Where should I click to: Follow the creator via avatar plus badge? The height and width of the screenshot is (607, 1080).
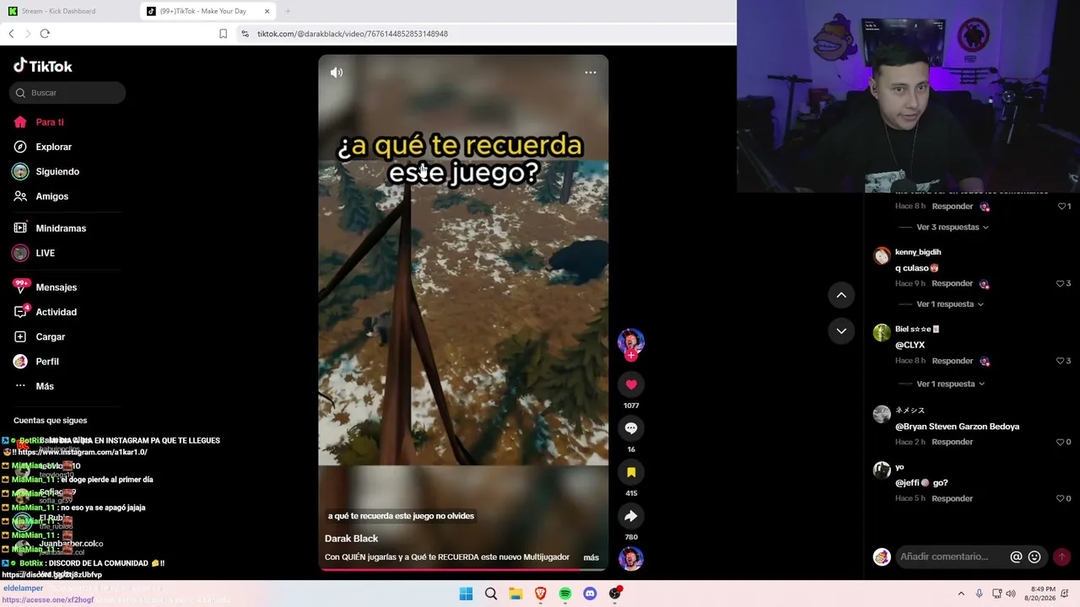631,355
